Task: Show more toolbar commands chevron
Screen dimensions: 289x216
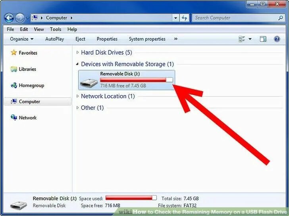Action: [x=175, y=39]
